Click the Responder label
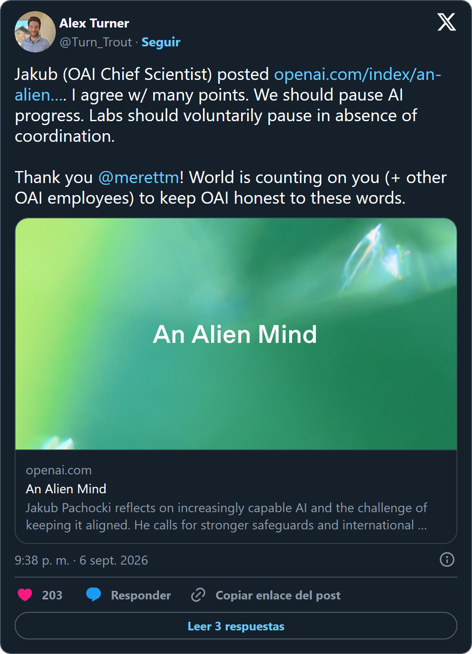The image size is (472, 654). point(141,595)
